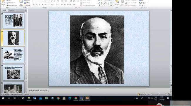Image resolution: width=191 pixels, height=106 pixels.
Task: Justify the paragraph text
Action: (x=71, y=4)
